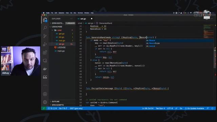Click the Go 1.15 version indicator
Viewport: 217px width, 122px height.
point(63,108)
